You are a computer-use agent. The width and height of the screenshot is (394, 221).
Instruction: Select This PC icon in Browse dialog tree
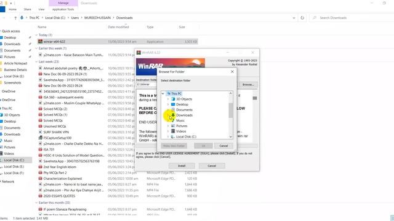(169, 93)
